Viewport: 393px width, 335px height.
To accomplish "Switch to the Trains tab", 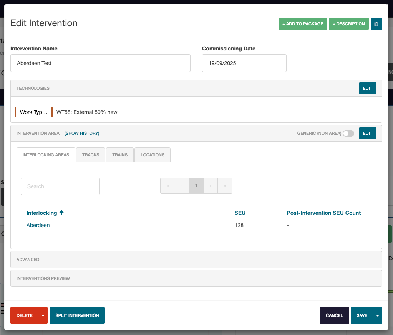I will (120, 155).
